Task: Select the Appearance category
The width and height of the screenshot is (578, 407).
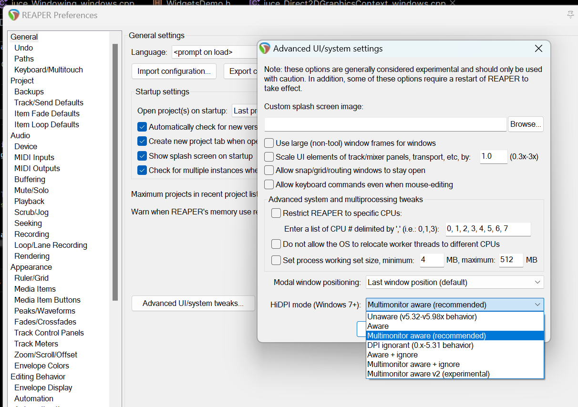Action: [x=31, y=267]
